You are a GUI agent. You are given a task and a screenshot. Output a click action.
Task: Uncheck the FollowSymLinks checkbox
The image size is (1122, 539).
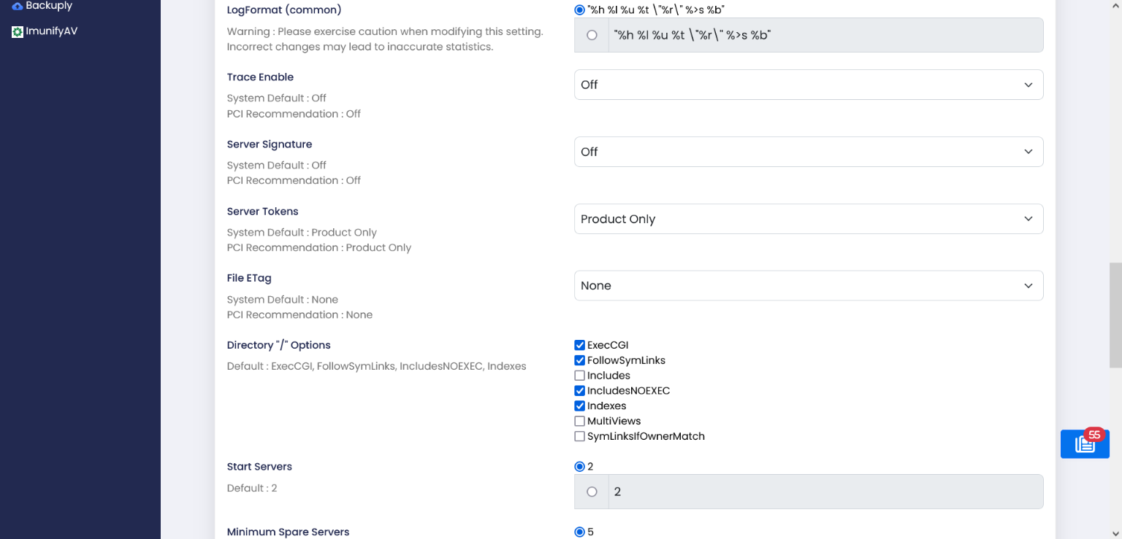[580, 360]
